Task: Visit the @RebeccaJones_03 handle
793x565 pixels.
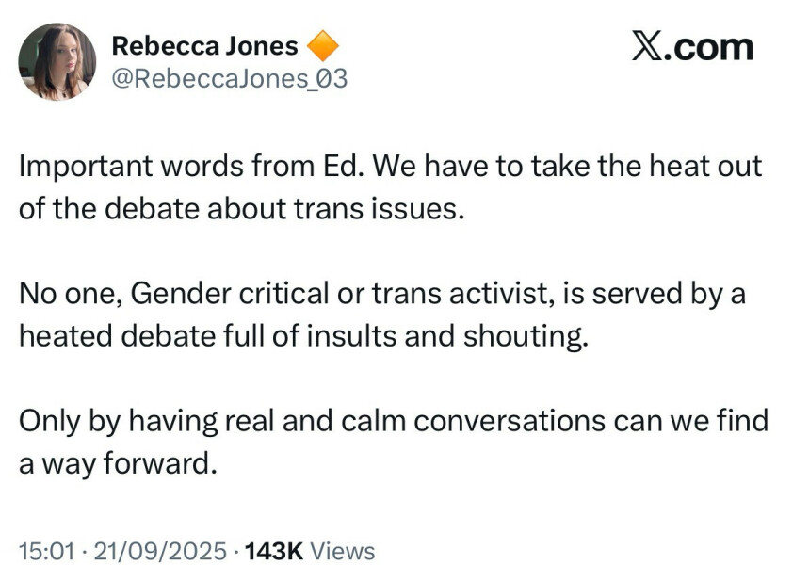Action: click(x=229, y=79)
